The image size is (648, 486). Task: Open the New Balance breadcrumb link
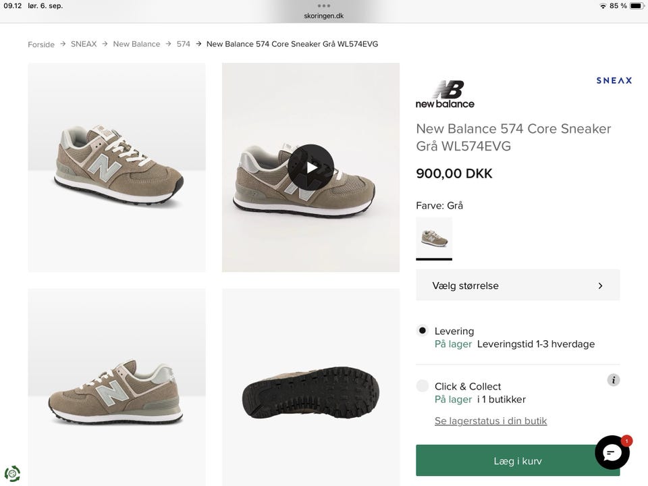pyautogui.click(x=136, y=44)
